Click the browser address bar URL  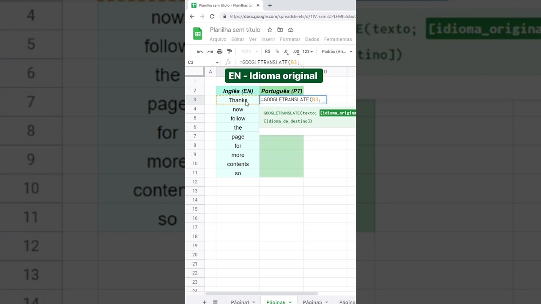[292, 16]
